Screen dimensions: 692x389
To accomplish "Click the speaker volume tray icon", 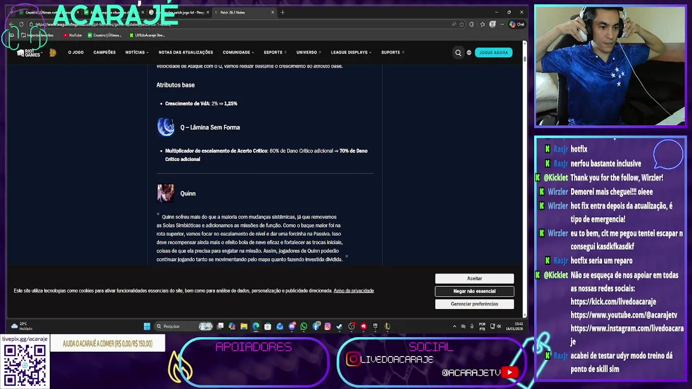I will 498,326.
